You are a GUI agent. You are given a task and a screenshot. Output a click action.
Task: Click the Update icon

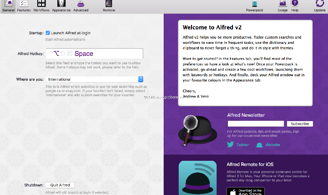[x=320, y=4]
